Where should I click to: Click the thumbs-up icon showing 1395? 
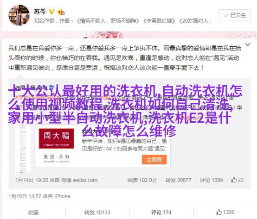tap(219, 212)
